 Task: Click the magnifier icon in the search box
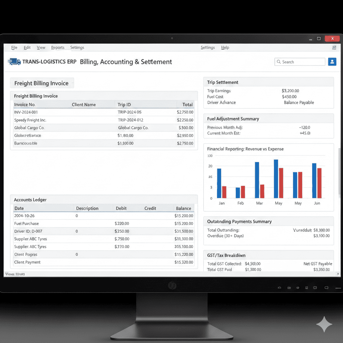[x=279, y=62]
